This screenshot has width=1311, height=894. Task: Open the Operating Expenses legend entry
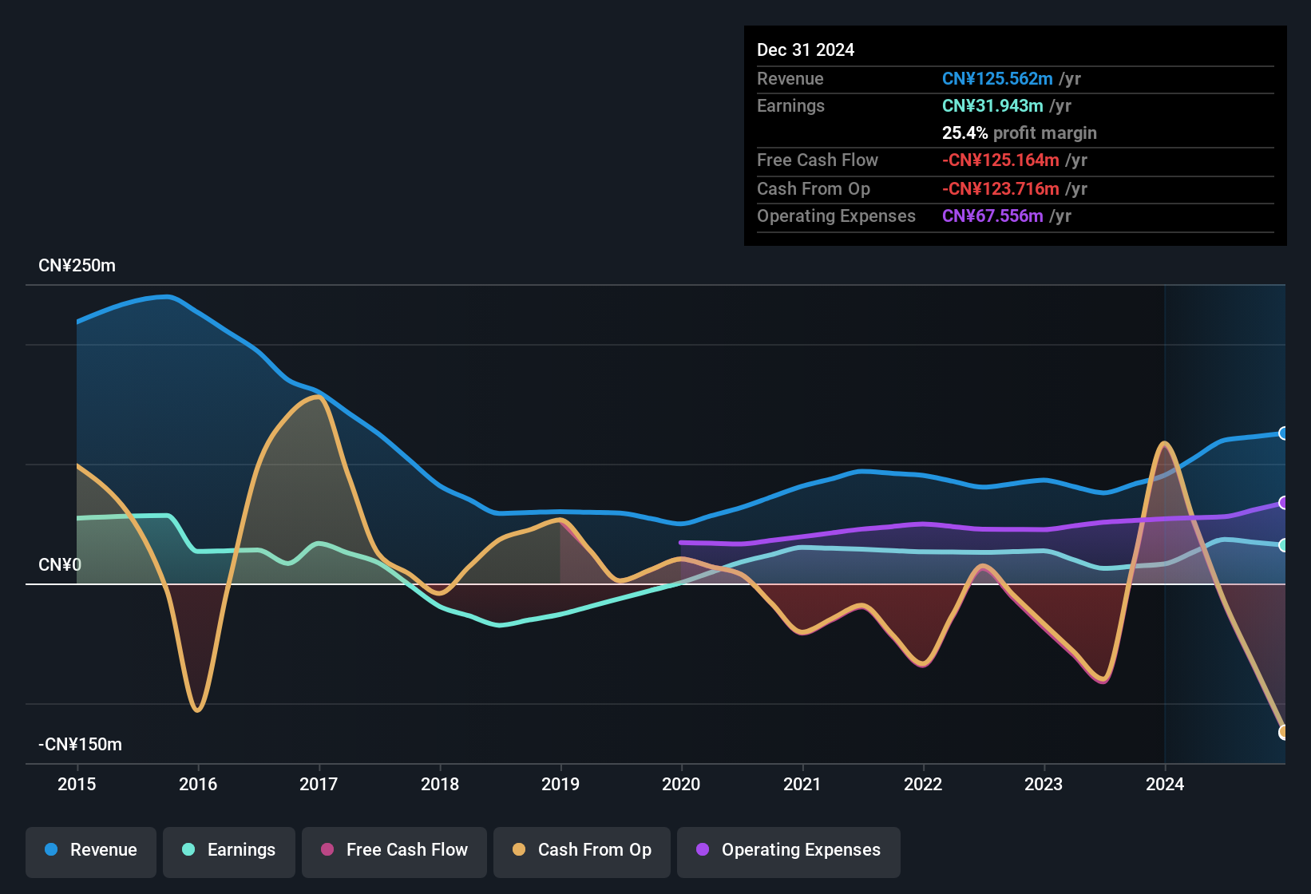(788, 851)
